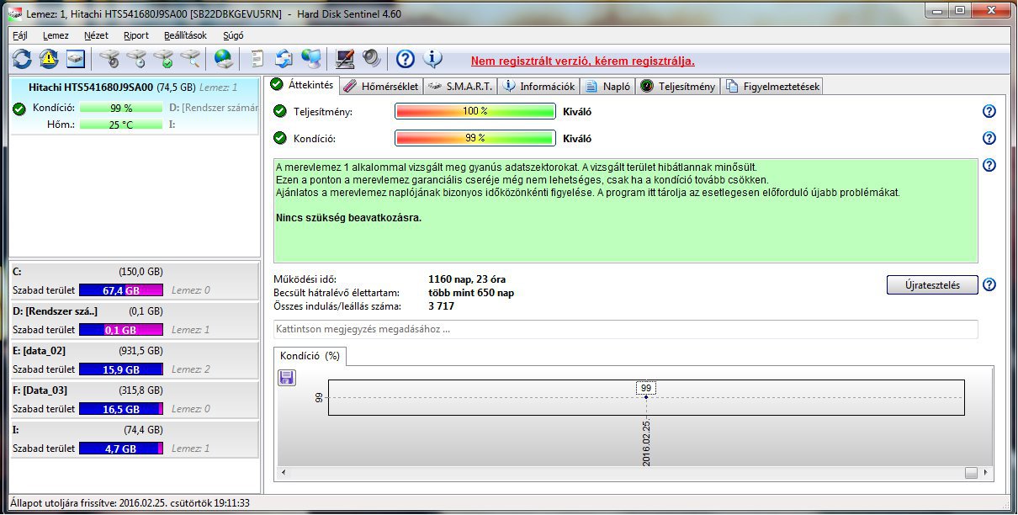
Task: Click help icon next to Újratesztelés button
Action: pyautogui.click(x=989, y=284)
